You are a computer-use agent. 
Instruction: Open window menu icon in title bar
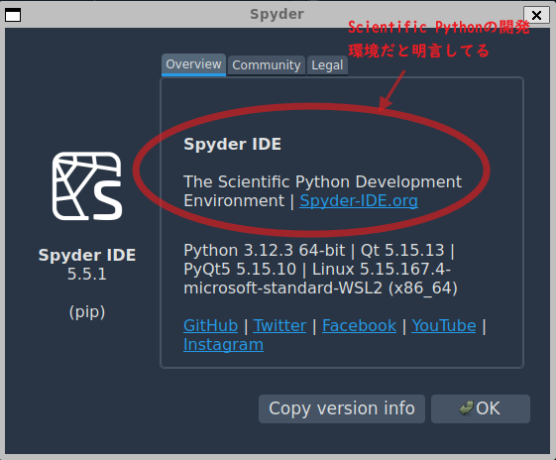point(13,15)
